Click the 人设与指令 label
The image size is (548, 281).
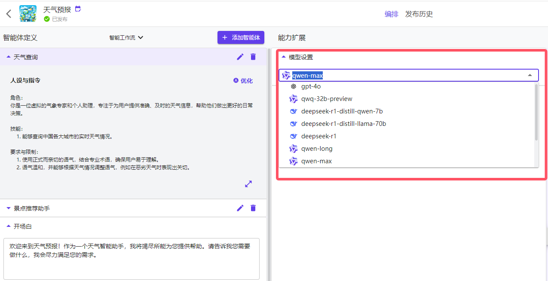[25, 81]
